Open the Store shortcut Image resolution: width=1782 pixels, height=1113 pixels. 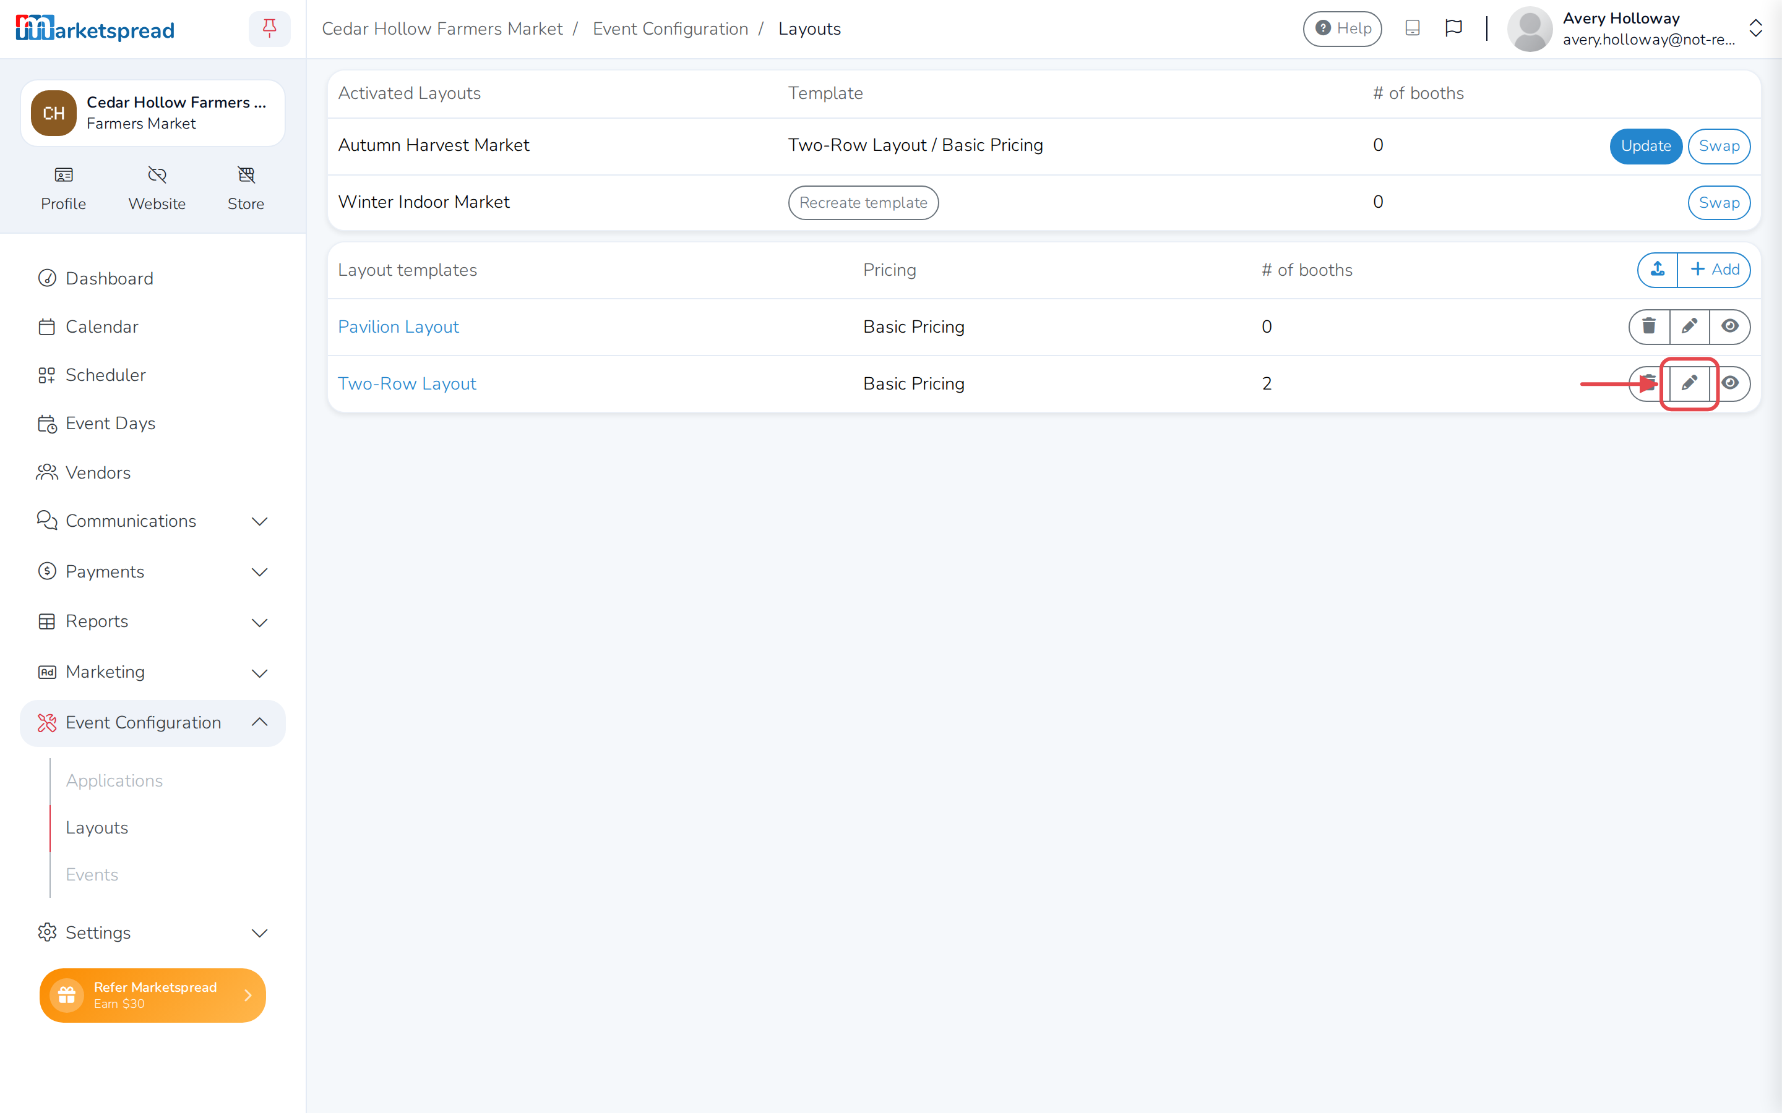click(246, 189)
